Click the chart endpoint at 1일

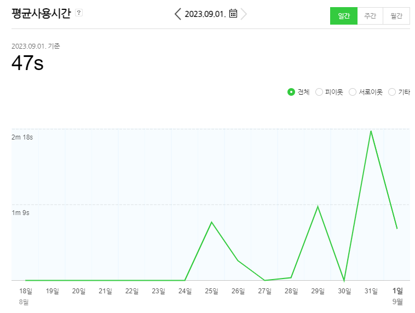(397, 228)
